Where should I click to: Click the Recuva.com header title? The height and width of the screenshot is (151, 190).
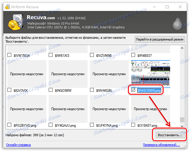[x=41, y=17]
